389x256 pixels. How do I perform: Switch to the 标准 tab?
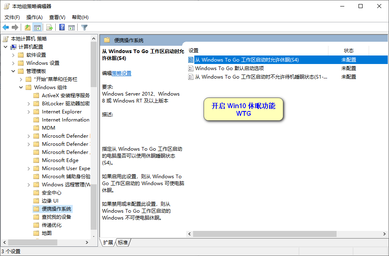coord(123,242)
